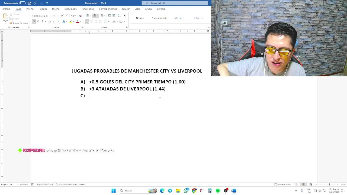This screenshot has width=347, height=195.
Task: Toggle the Autoguardado switch
Action: point(22,3)
